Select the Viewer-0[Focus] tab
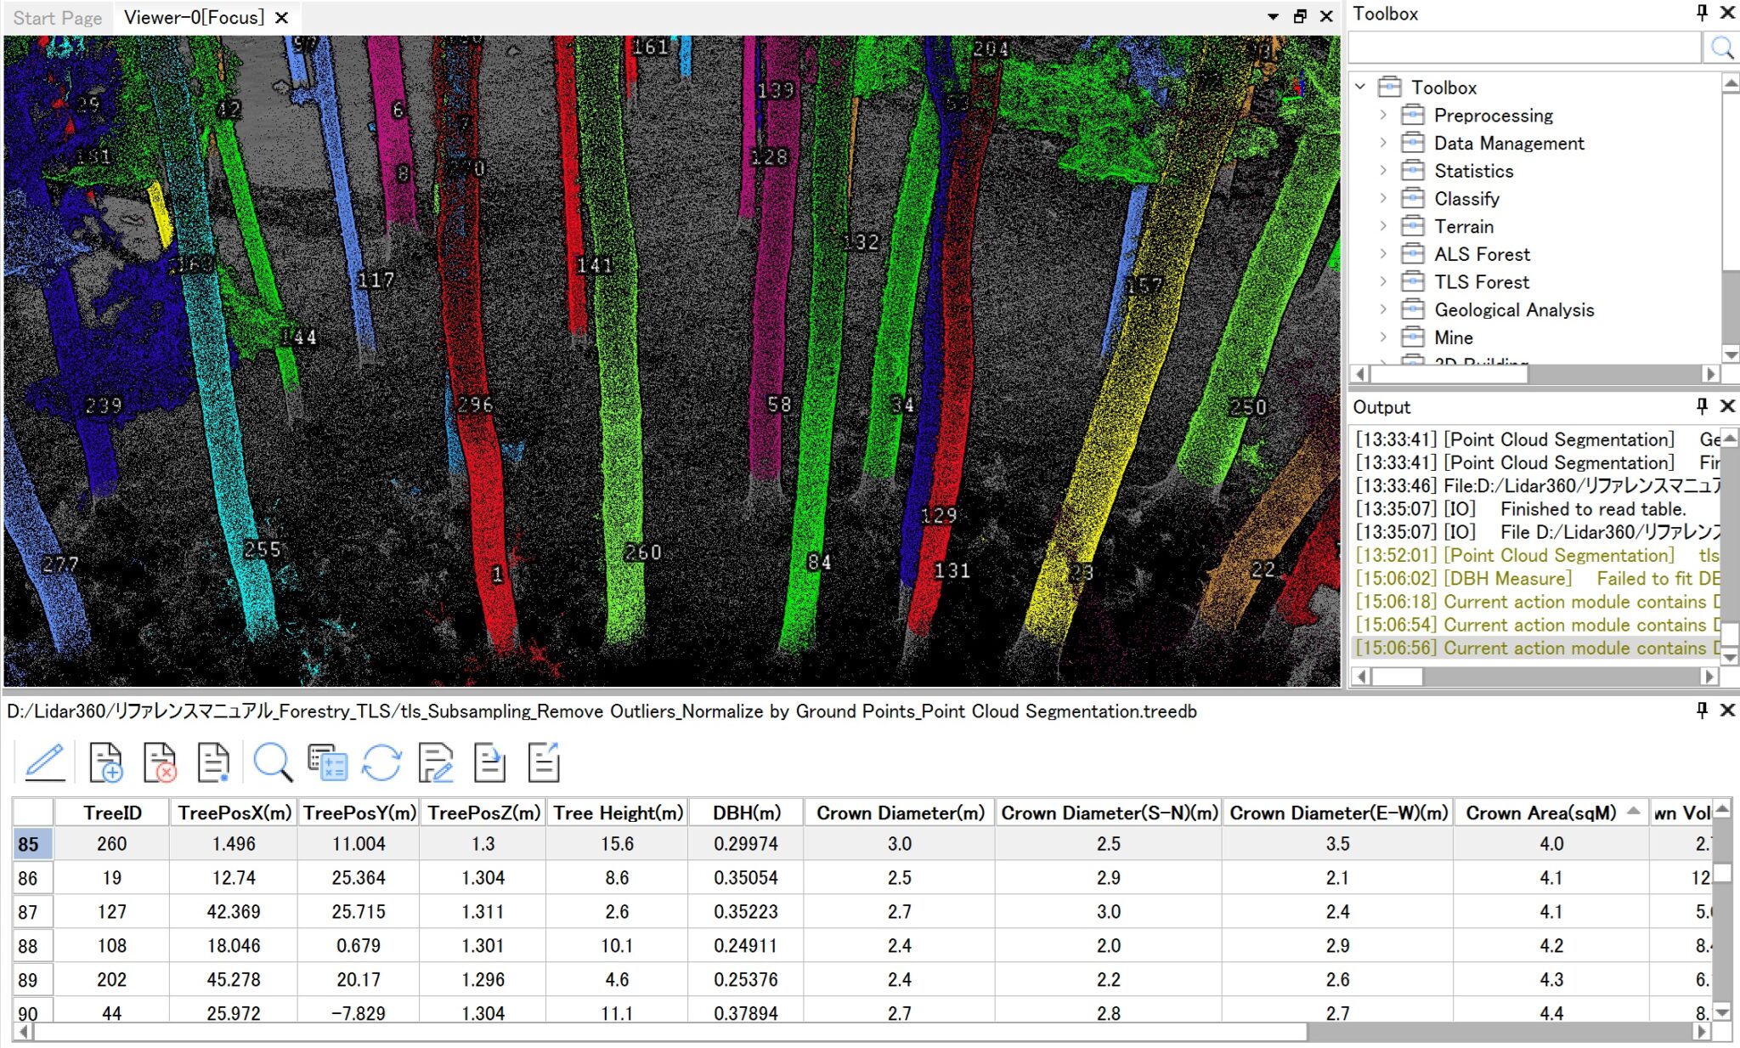Viewport: 1740px width, 1048px height. 194,18
